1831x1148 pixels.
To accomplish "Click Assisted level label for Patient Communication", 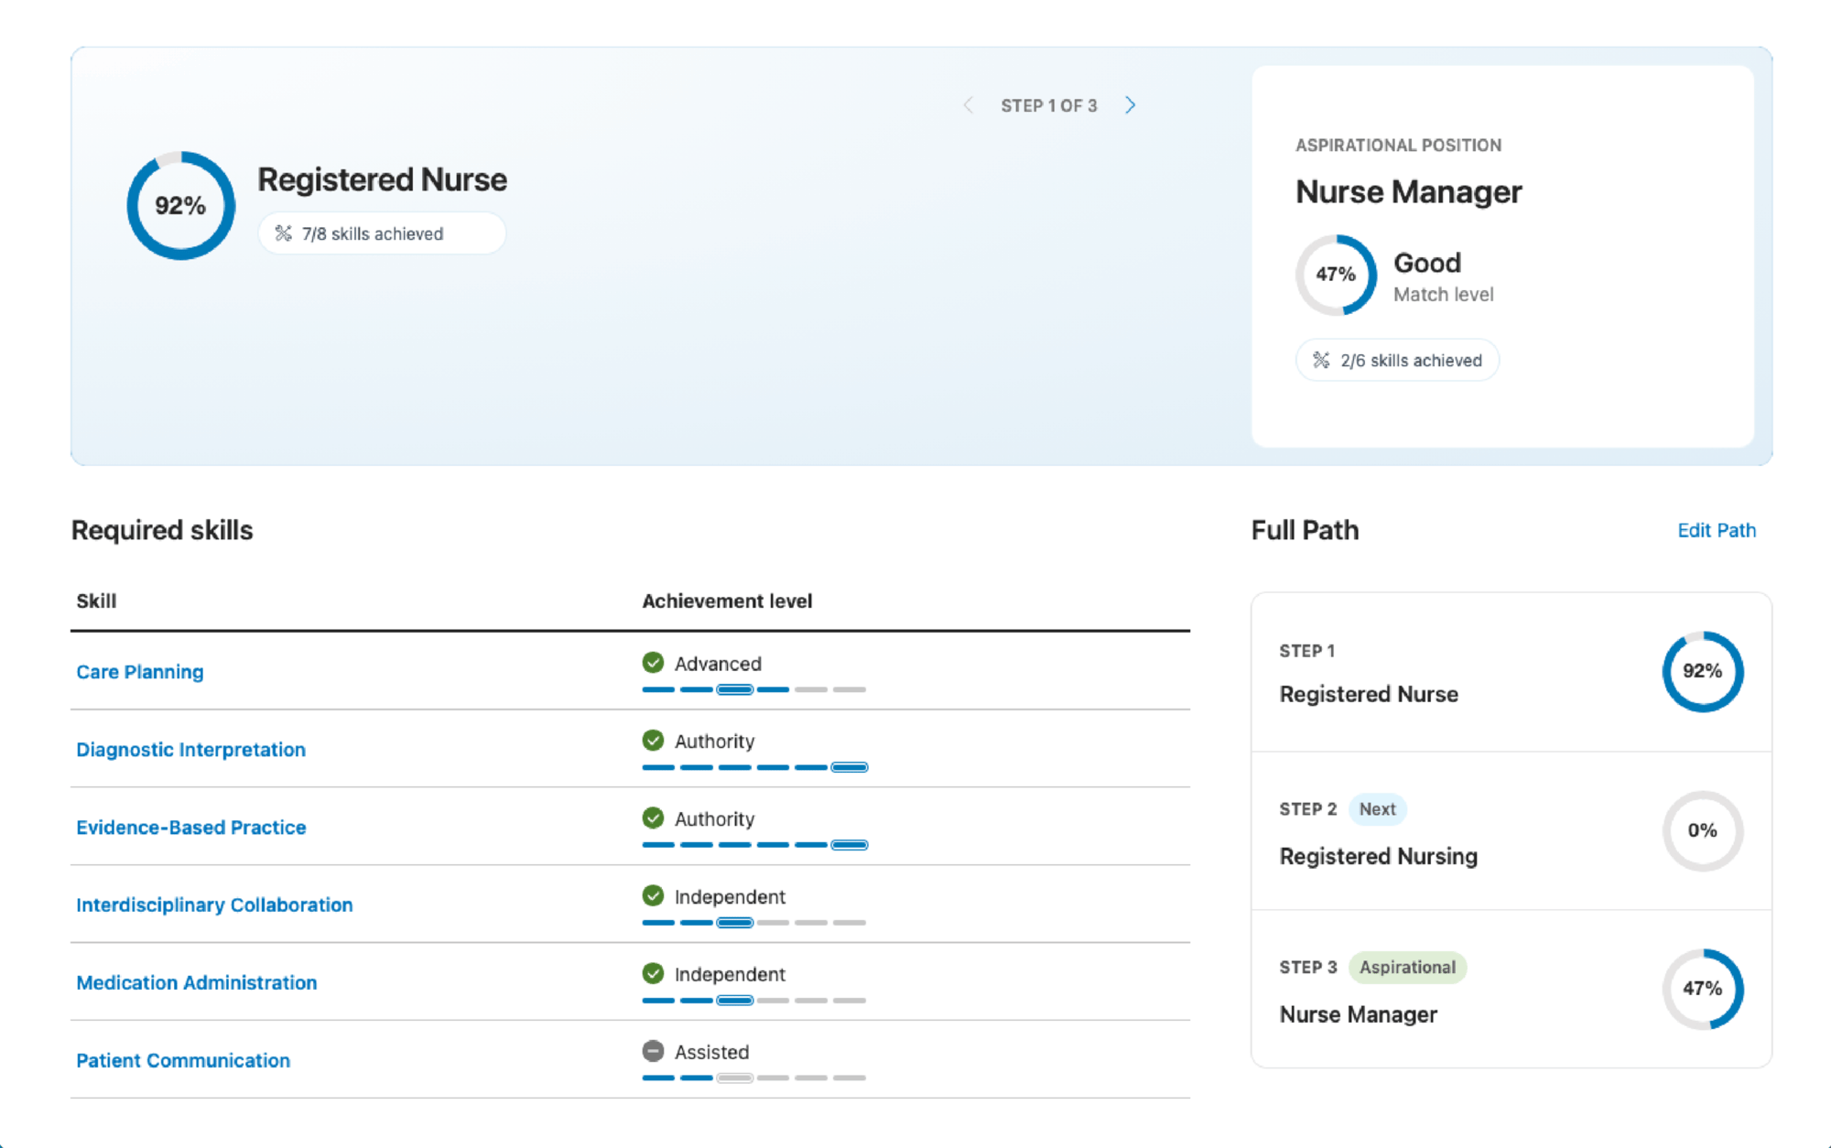I will [x=711, y=1053].
